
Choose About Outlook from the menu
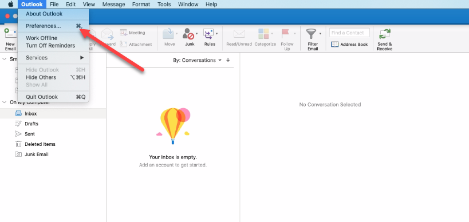[x=53, y=14]
